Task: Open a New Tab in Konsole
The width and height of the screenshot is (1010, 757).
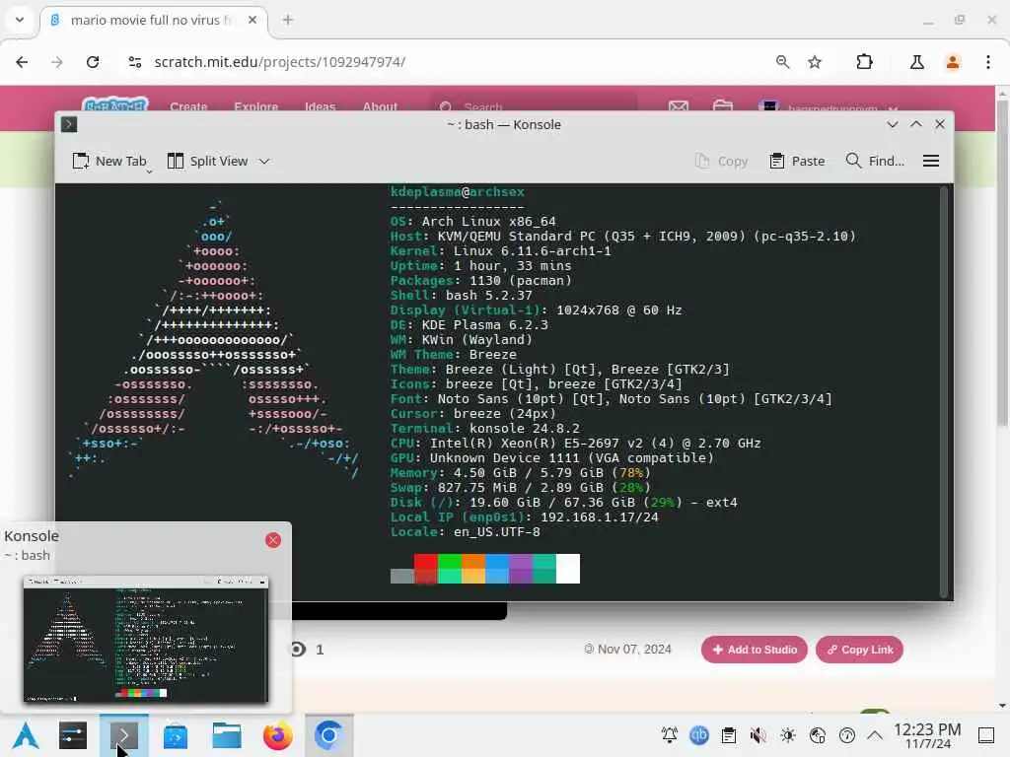Action: click(109, 161)
